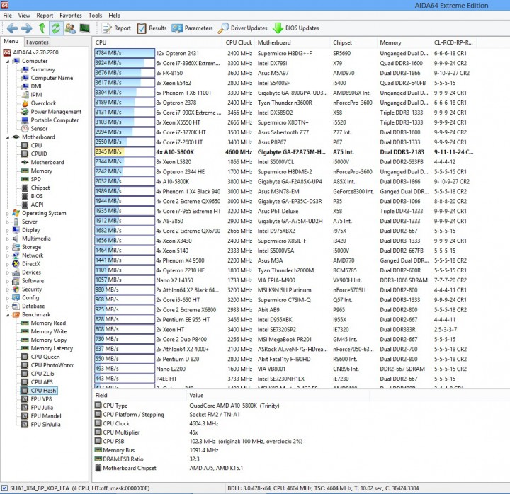Open the CPUID tree item
This screenshot has height=494, width=510.
[x=34, y=154]
